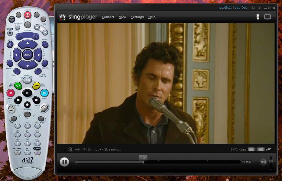Open the Help menu
The width and height of the screenshot is (282, 181).
[x=152, y=17]
